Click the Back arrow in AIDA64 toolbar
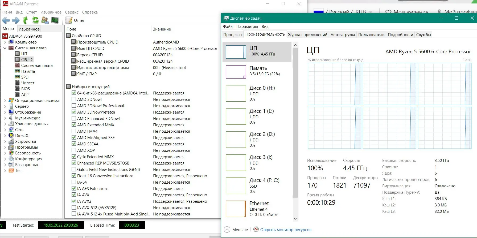Screen dimensions: 477x238 coord(6,20)
